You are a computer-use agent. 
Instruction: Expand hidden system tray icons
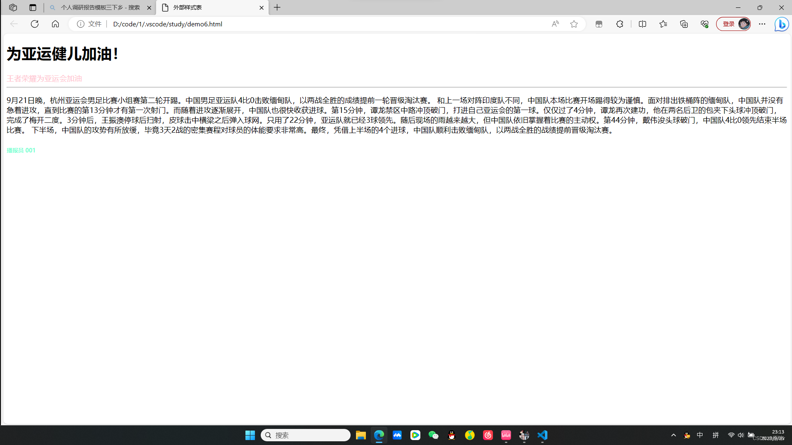point(673,435)
